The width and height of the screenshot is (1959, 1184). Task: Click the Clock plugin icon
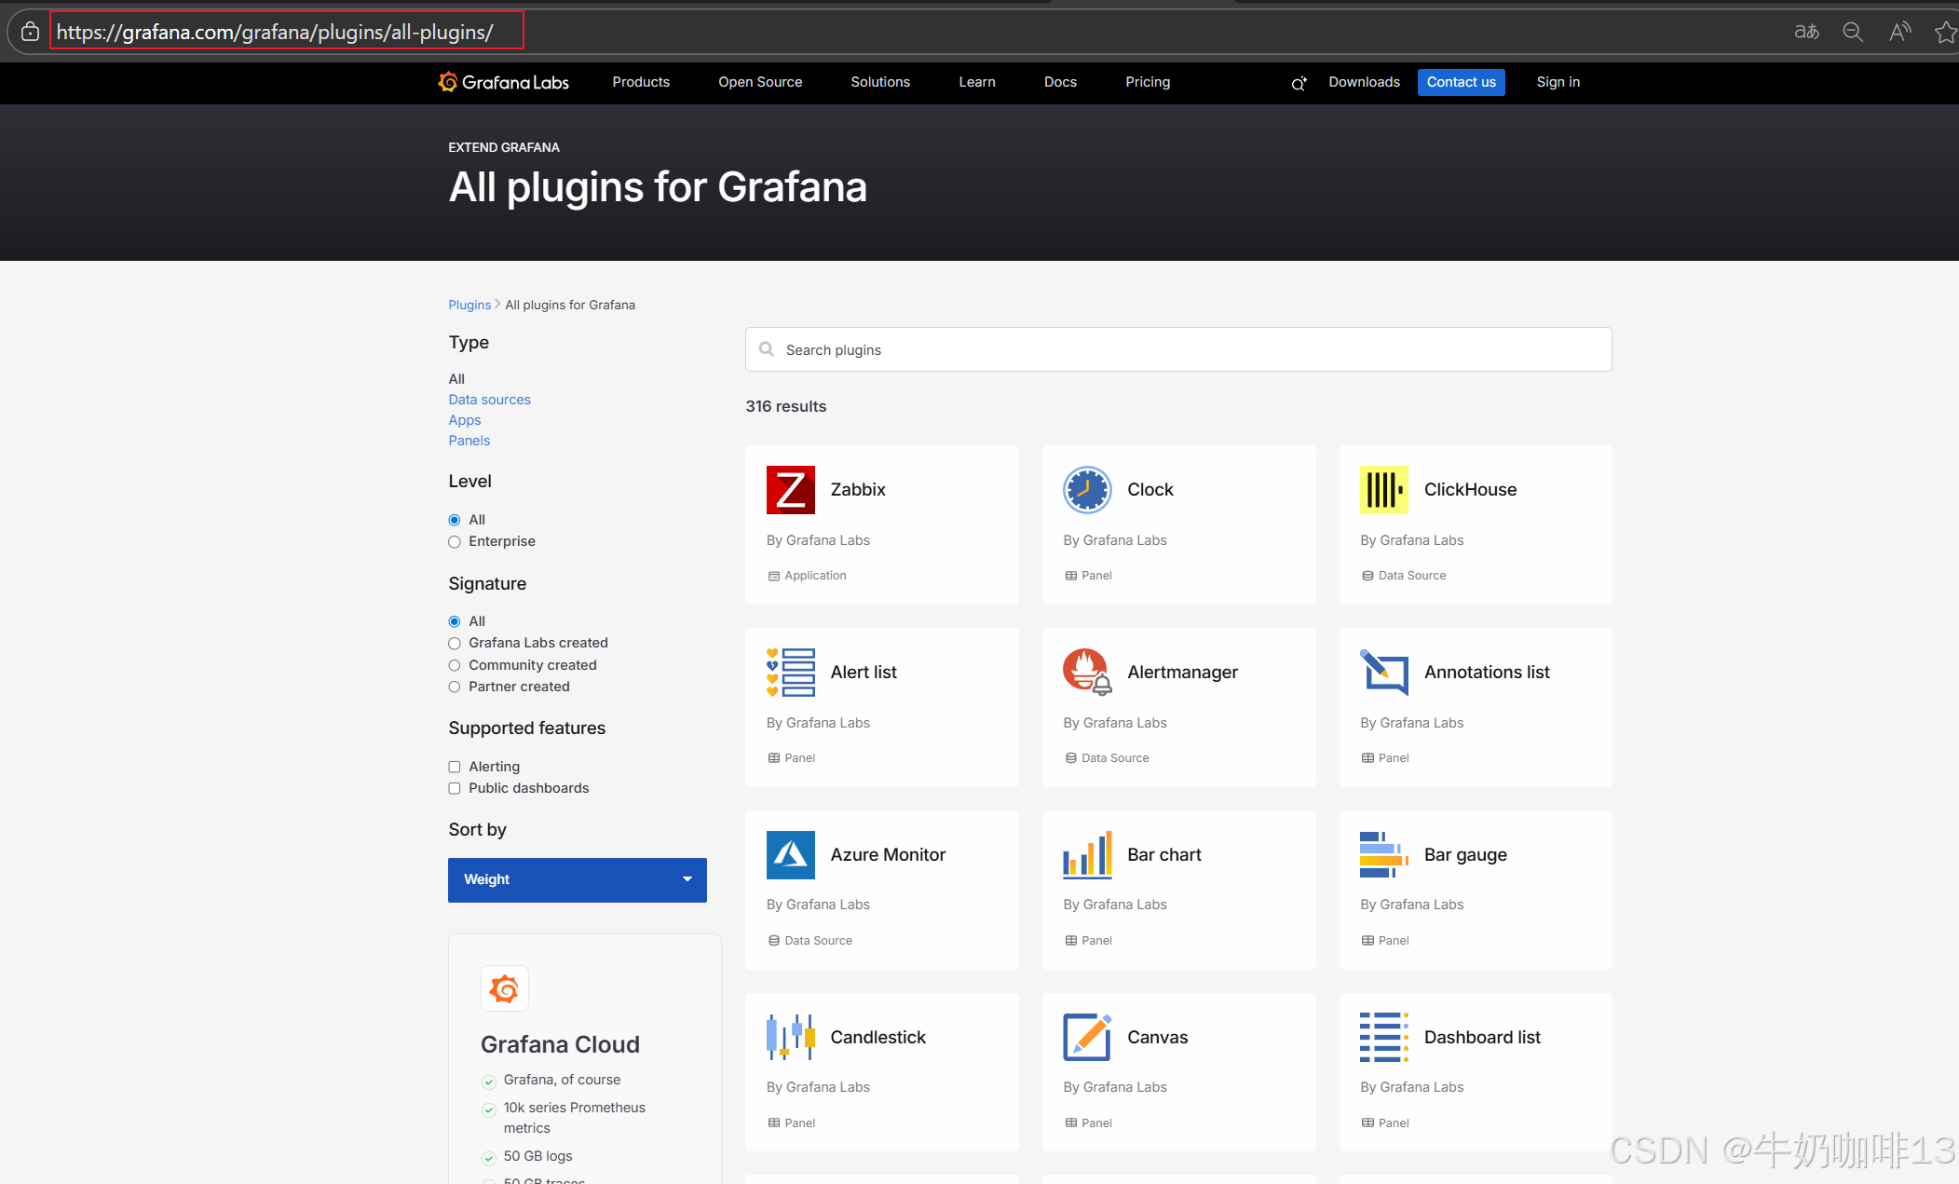(1086, 490)
